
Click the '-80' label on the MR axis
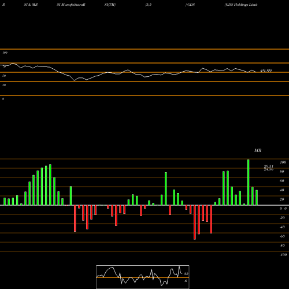click(282, 246)
